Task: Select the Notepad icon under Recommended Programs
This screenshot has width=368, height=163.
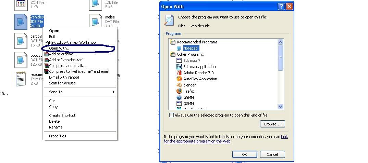Action: (x=179, y=49)
